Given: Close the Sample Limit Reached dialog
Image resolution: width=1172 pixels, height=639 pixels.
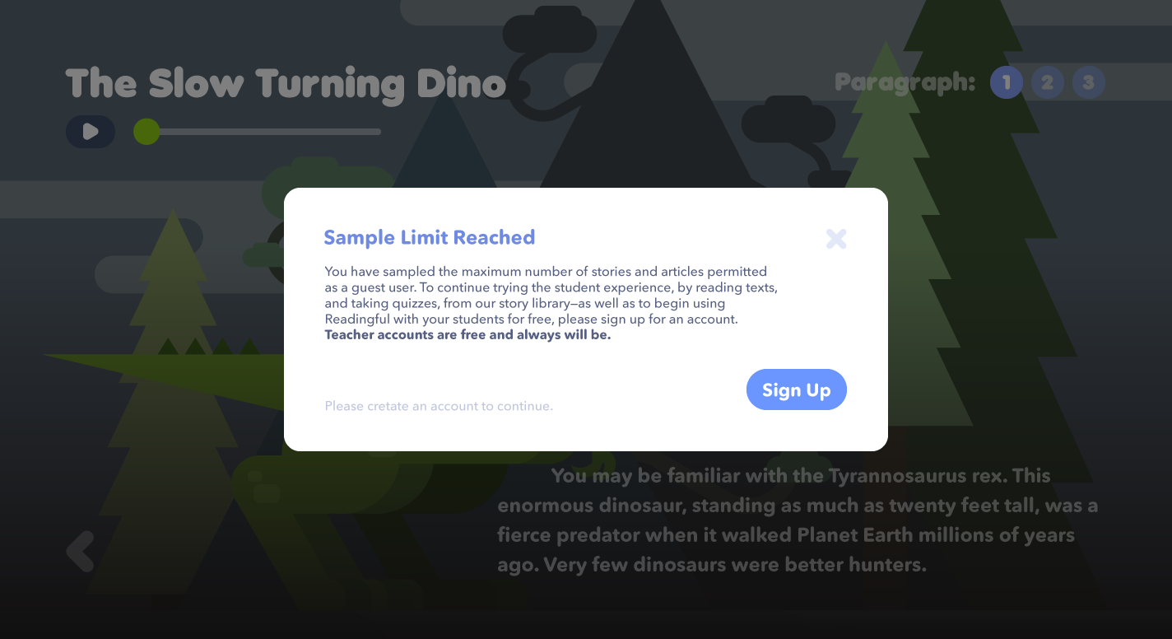Looking at the screenshot, I should coord(836,239).
